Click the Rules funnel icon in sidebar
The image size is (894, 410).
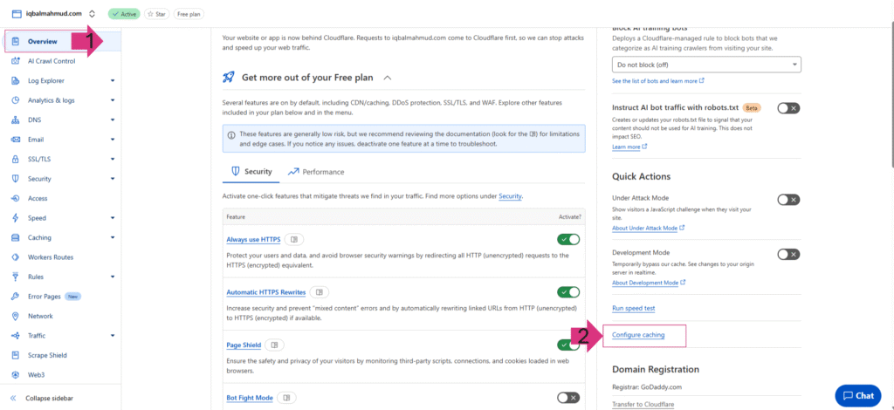click(16, 277)
